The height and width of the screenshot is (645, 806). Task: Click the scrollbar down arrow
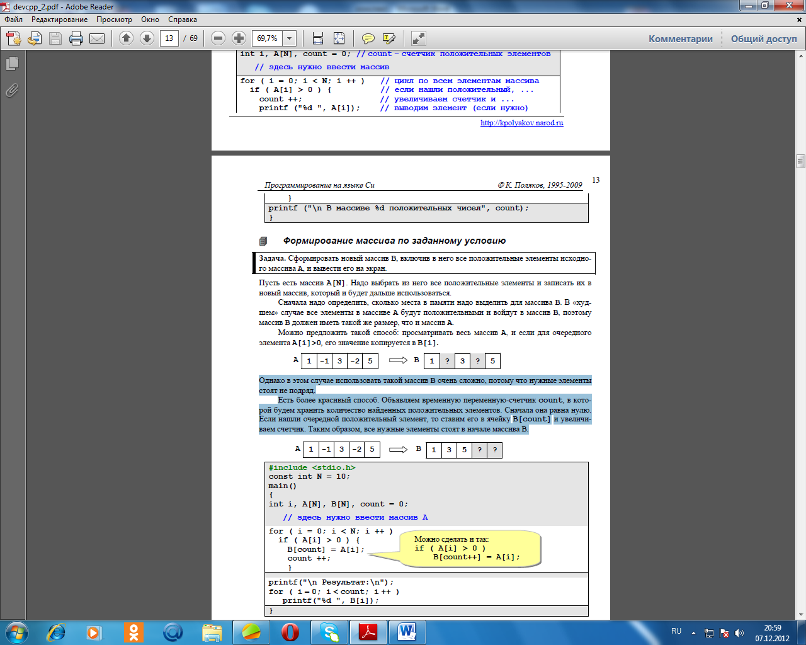click(801, 614)
